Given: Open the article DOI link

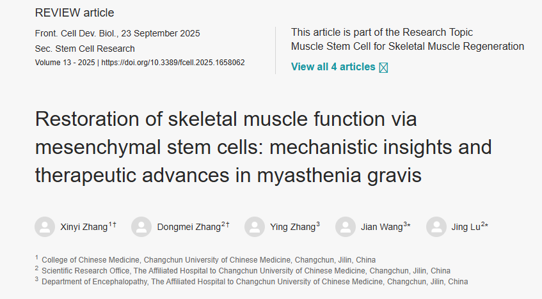Looking at the screenshot, I should [173, 63].
